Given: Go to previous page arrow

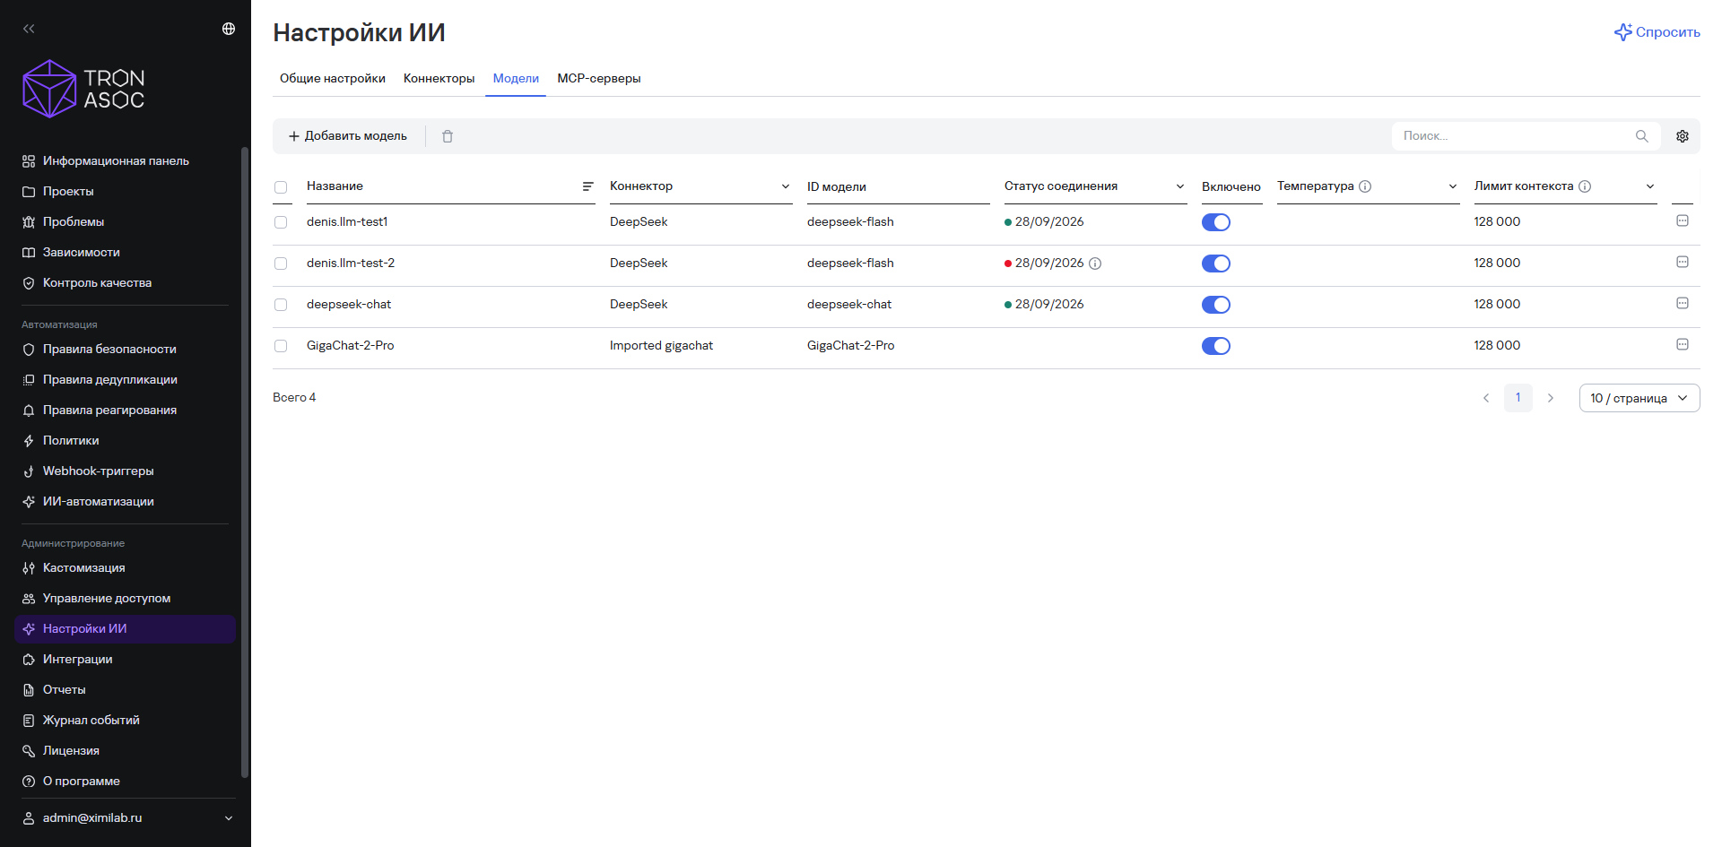Looking at the screenshot, I should 1486,398.
